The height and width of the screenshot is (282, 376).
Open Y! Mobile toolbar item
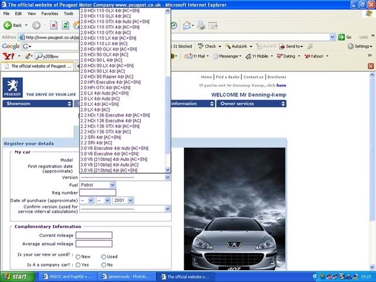257,56
